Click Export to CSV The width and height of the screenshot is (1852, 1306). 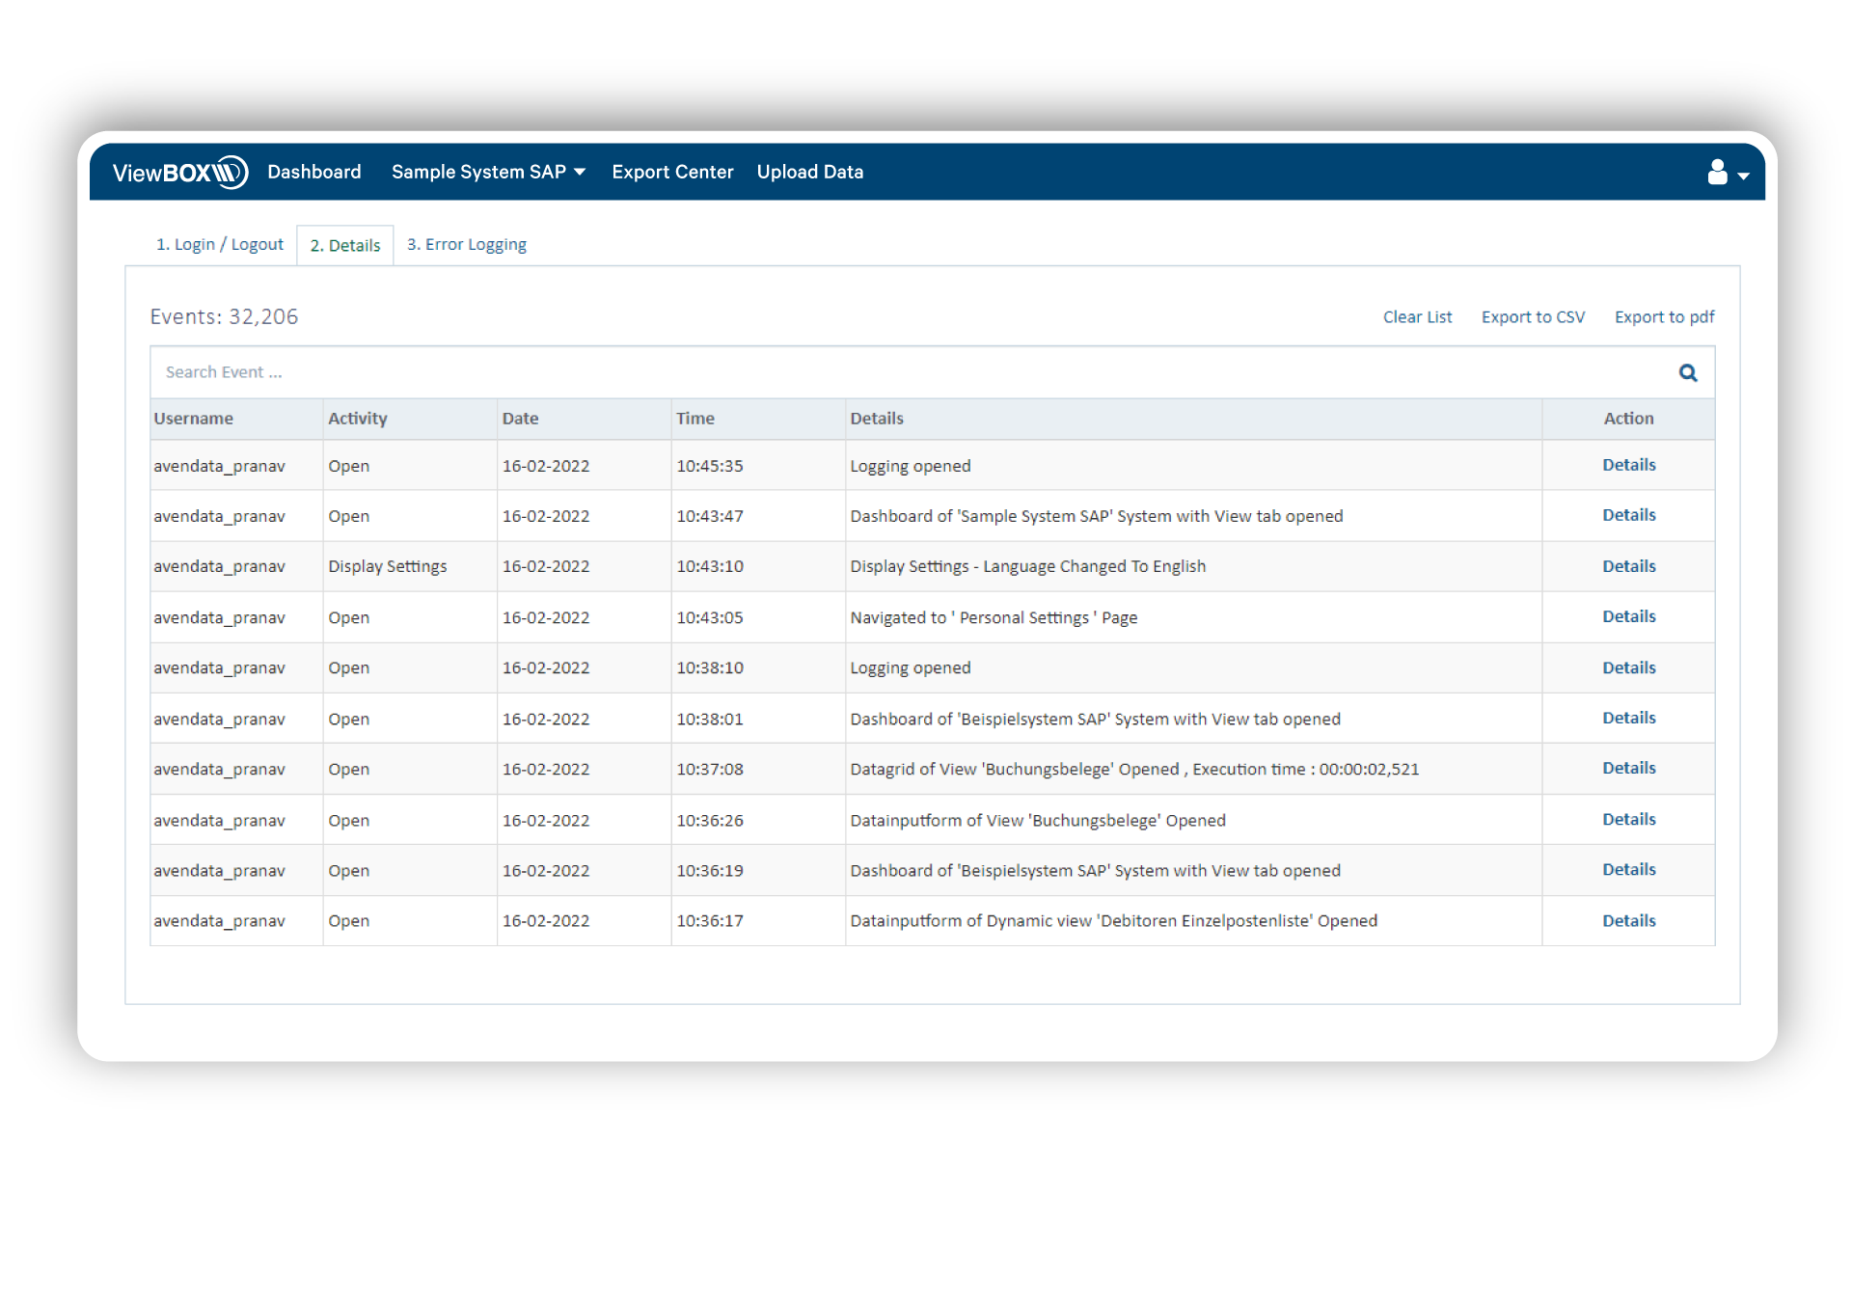(1533, 317)
